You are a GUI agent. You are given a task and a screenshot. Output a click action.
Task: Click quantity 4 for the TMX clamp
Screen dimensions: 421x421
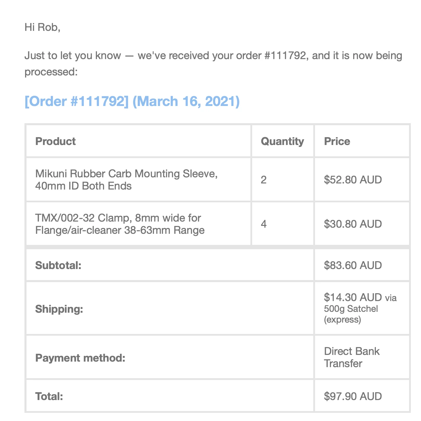pyautogui.click(x=263, y=224)
